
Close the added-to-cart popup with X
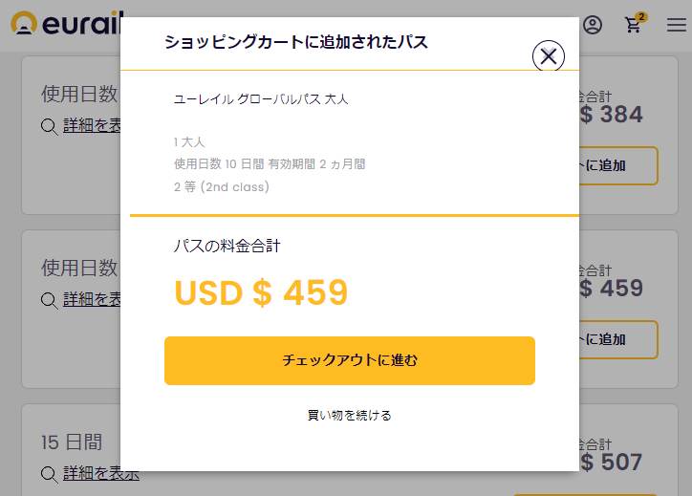548,56
